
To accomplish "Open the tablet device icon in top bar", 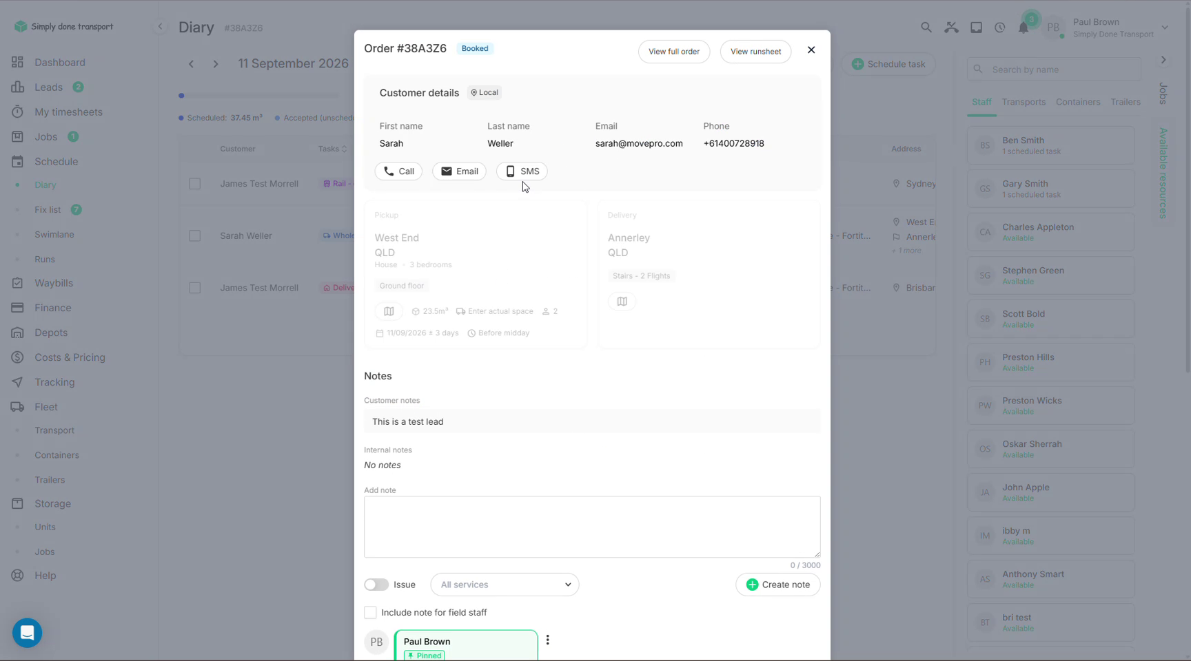I will [976, 28].
